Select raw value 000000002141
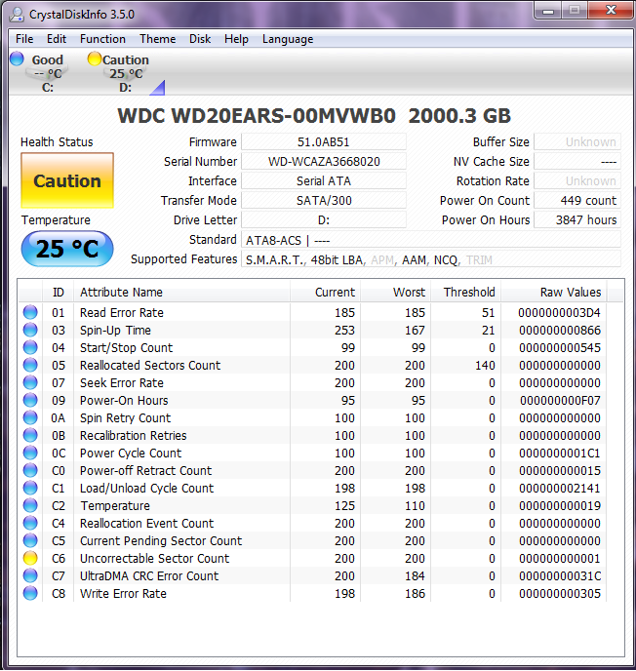This screenshot has height=671, width=636. coord(560,489)
